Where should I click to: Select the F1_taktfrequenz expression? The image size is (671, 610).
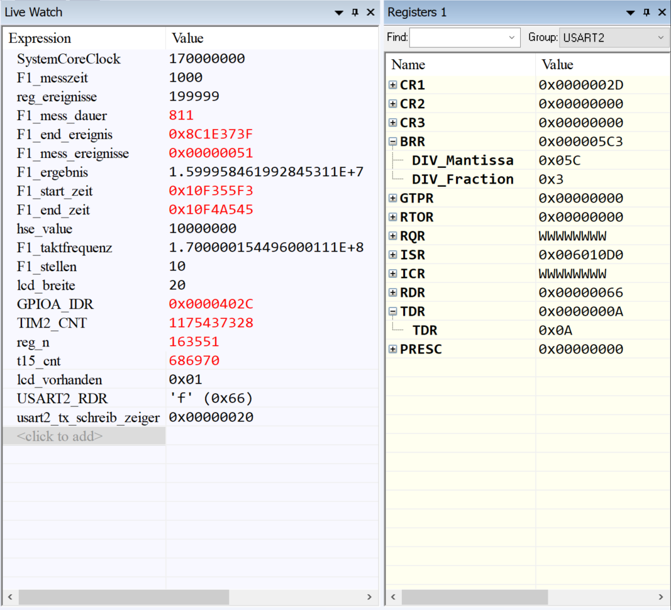pyautogui.click(x=65, y=247)
